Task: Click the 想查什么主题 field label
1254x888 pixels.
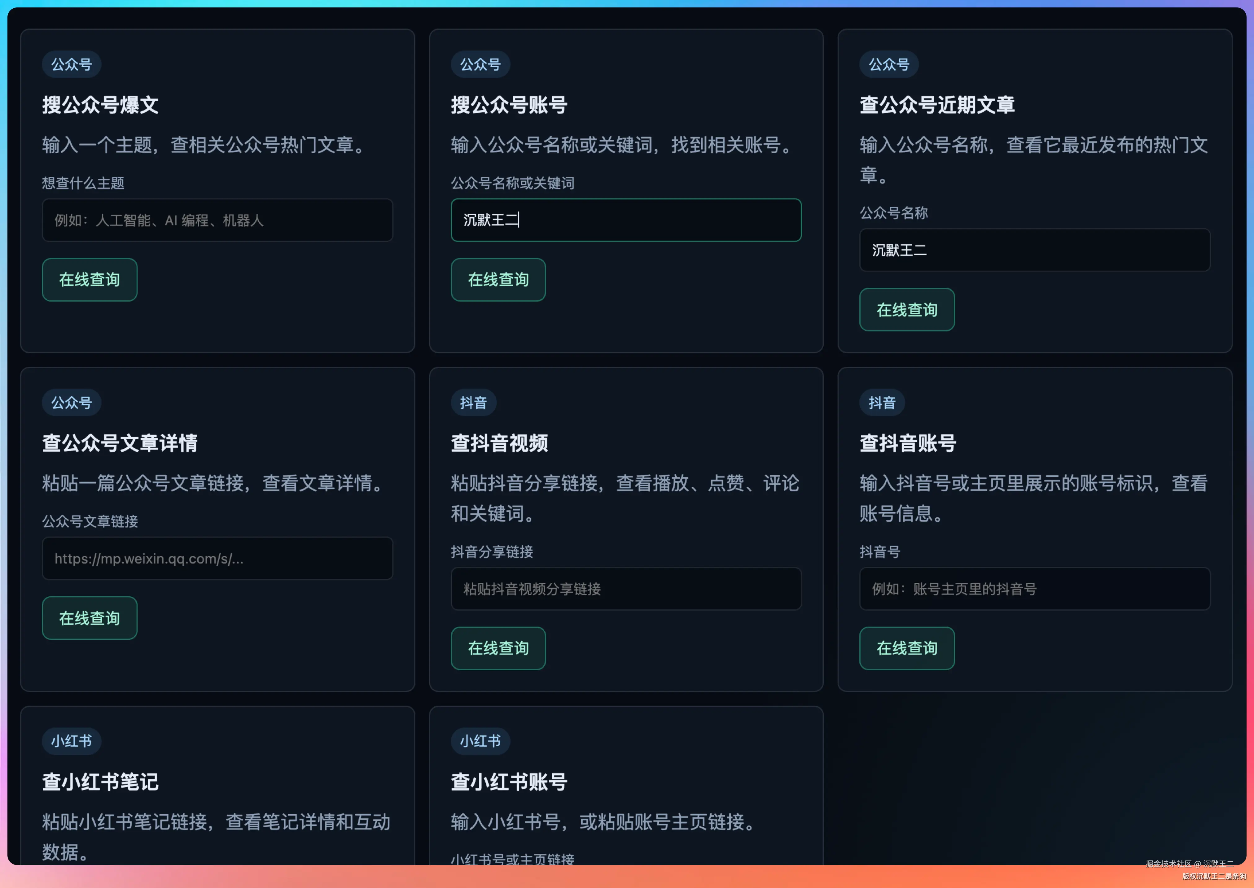Action: [x=83, y=183]
